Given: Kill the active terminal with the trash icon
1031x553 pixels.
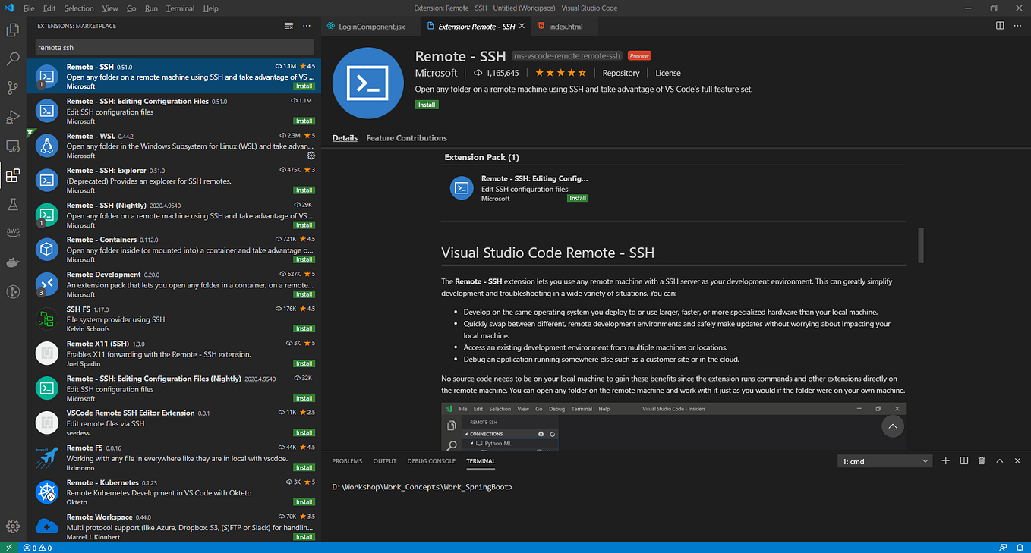Looking at the screenshot, I should pos(980,460).
